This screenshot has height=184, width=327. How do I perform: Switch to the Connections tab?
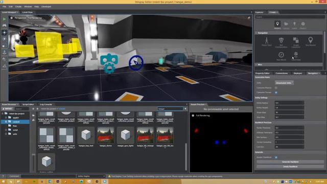(282, 73)
